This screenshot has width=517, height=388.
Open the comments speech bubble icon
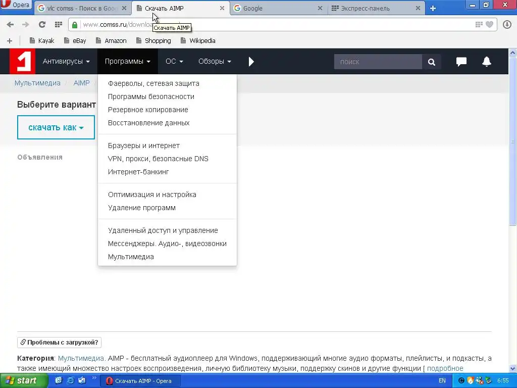(x=461, y=62)
